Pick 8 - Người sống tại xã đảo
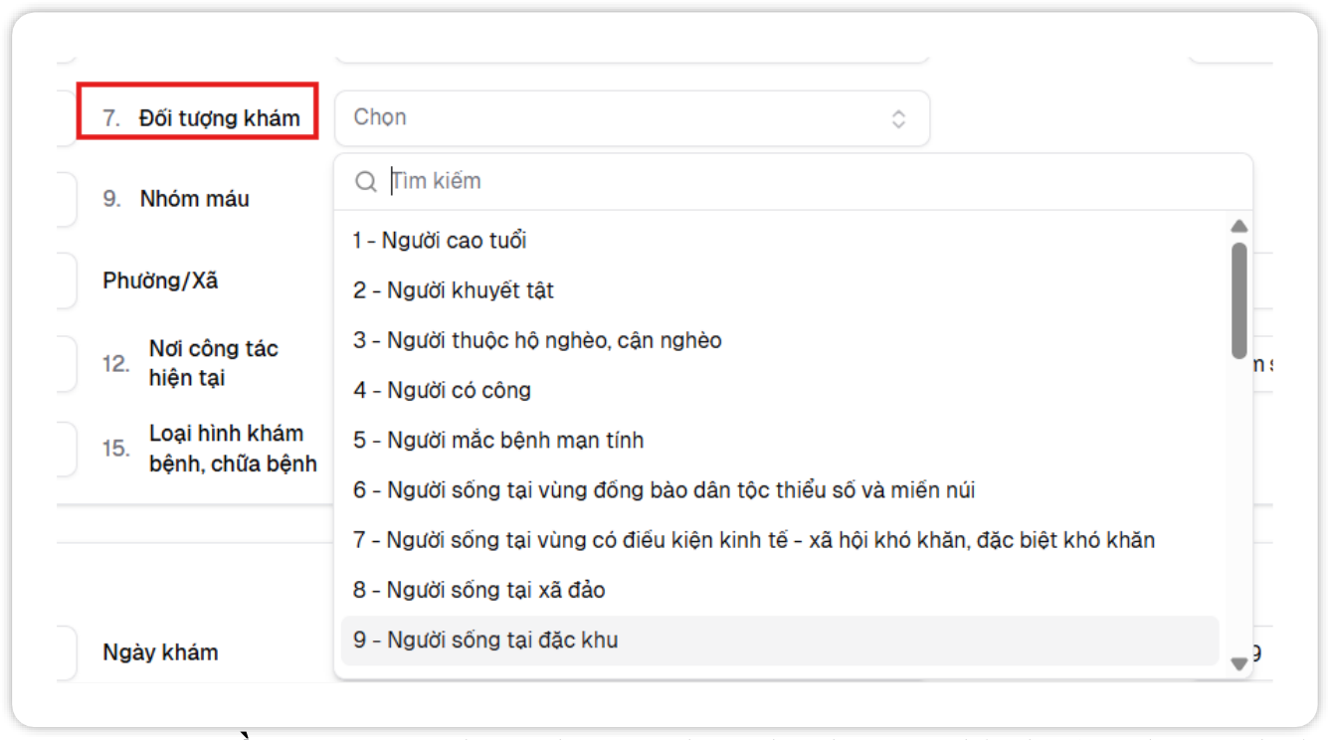This screenshot has height=740, width=1331. [780, 590]
